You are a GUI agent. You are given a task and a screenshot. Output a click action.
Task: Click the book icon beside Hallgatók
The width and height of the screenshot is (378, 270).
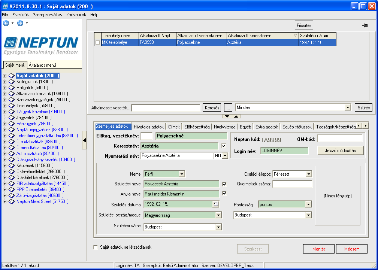click(x=12, y=88)
